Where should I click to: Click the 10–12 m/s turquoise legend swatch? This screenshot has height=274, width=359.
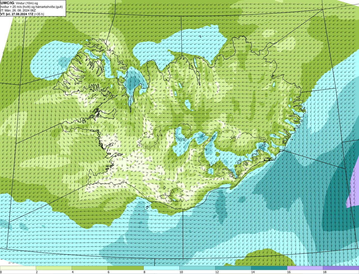pyautogui.click(x=197, y=268)
